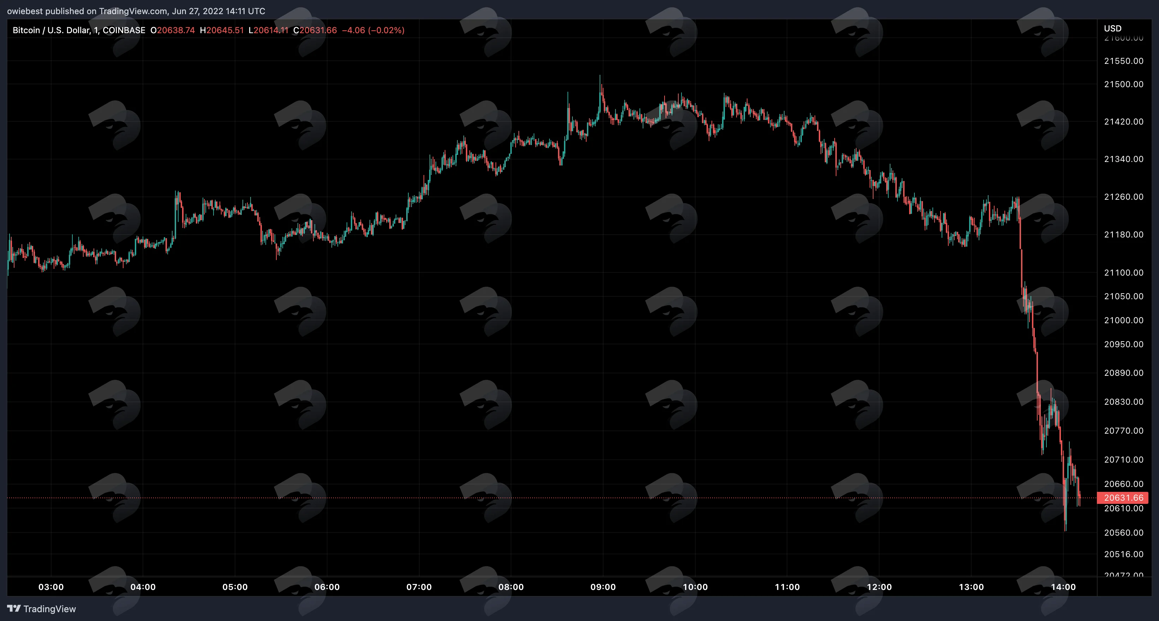Click the high value H20645.51
This screenshot has width=1159, height=621.
tap(222, 30)
